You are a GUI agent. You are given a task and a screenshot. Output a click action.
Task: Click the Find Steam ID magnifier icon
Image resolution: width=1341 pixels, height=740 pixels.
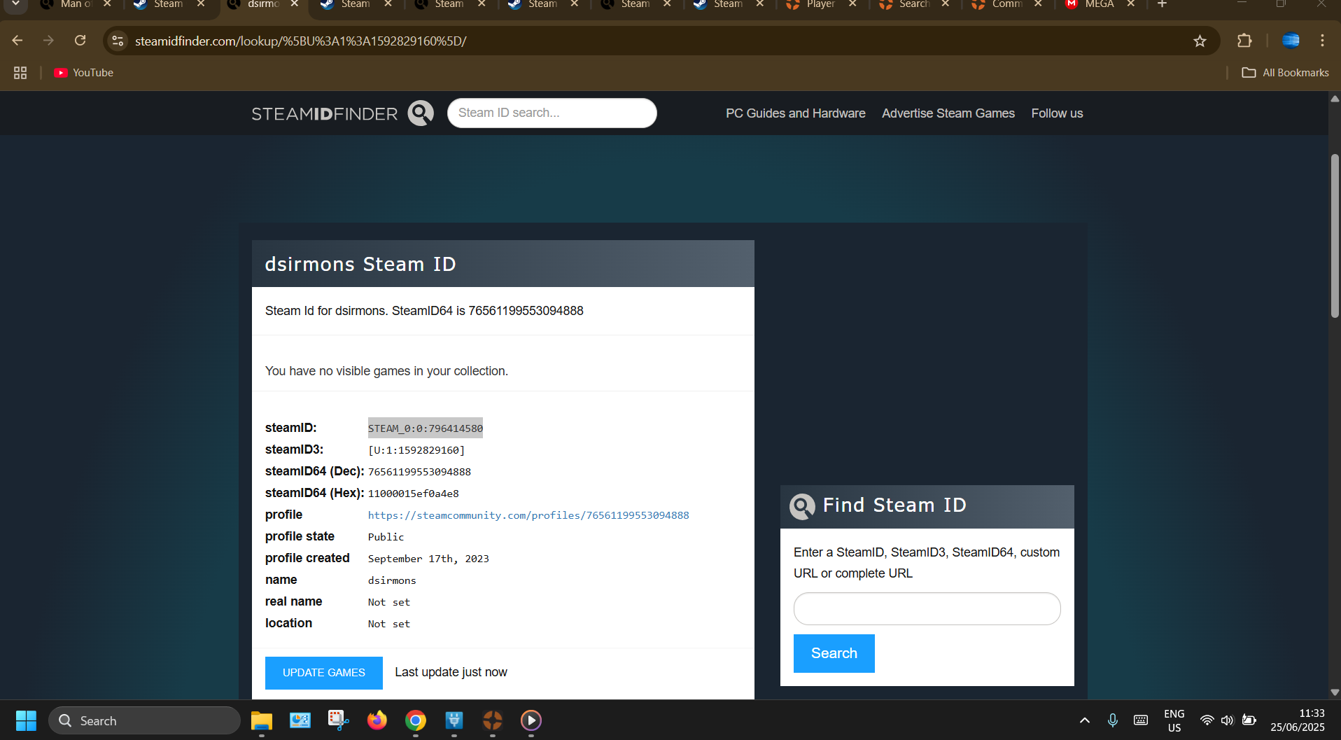[802, 506]
